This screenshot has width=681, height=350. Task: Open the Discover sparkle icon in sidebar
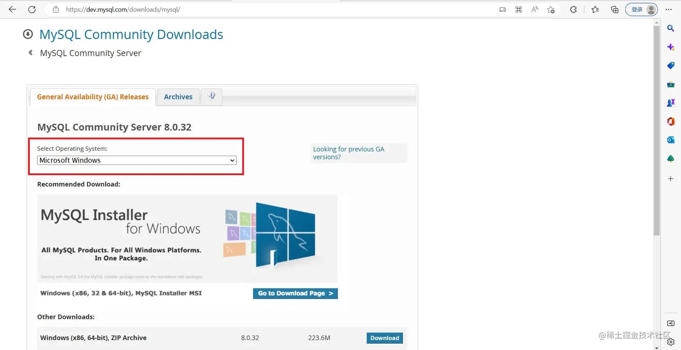point(671,47)
